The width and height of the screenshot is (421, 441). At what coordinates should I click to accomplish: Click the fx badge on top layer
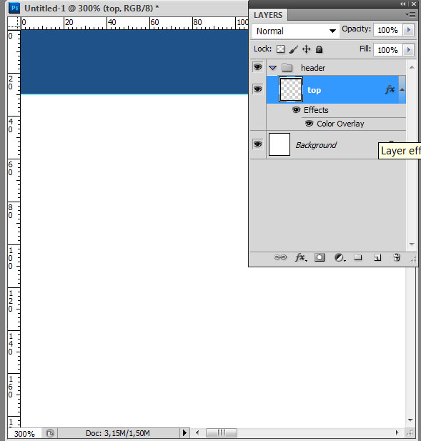coord(390,89)
